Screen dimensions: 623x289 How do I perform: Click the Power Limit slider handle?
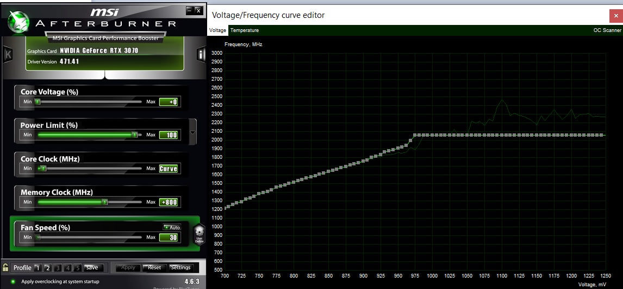point(135,135)
